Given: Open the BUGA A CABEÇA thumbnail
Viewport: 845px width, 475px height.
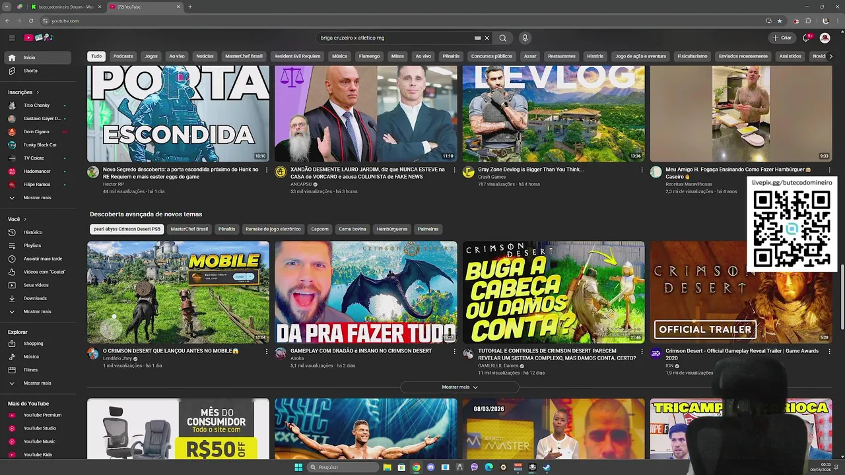Looking at the screenshot, I should point(553,292).
